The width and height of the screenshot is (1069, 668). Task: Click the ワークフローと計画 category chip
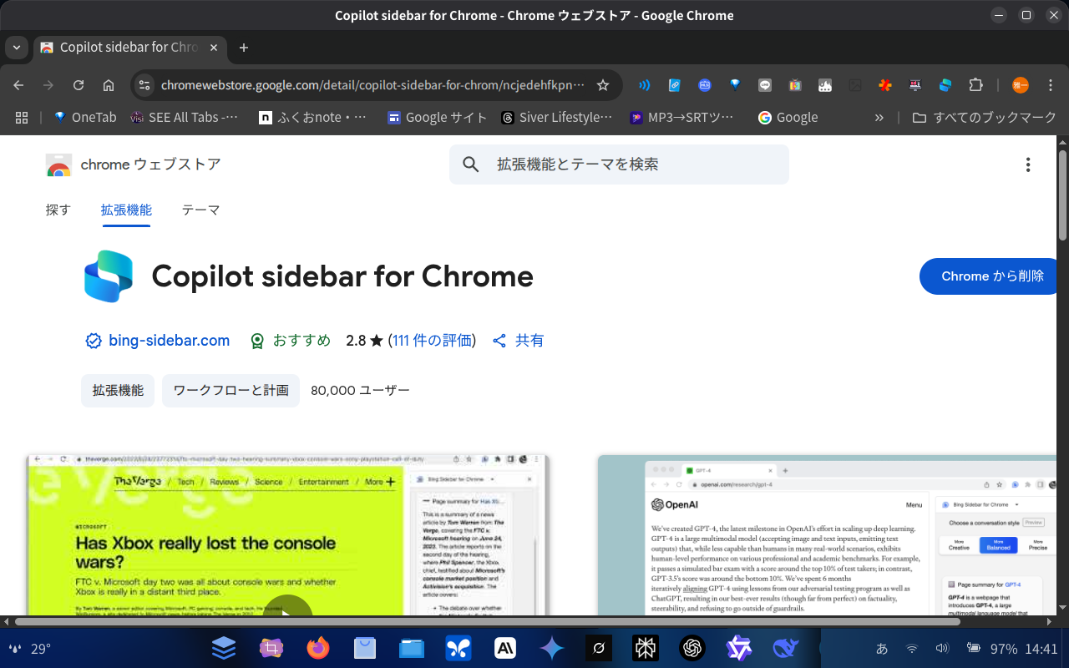pyautogui.click(x=231, y=390)
